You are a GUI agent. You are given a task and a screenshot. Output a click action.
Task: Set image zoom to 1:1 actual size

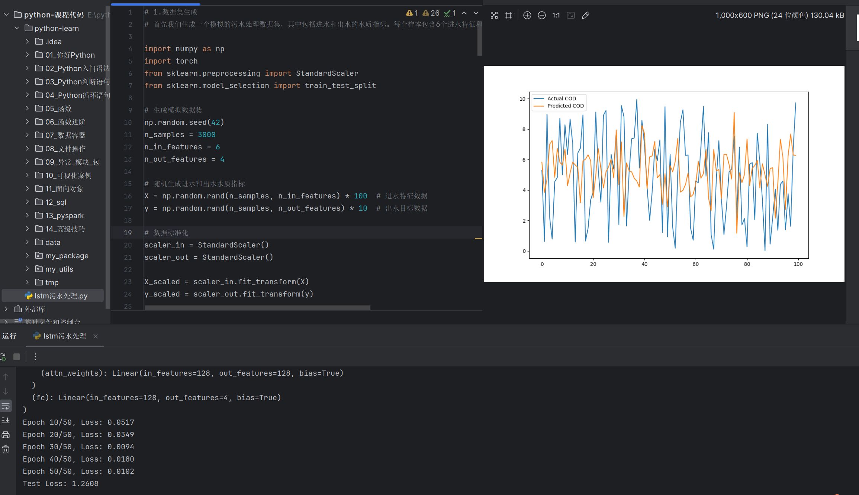click(556, 15)
